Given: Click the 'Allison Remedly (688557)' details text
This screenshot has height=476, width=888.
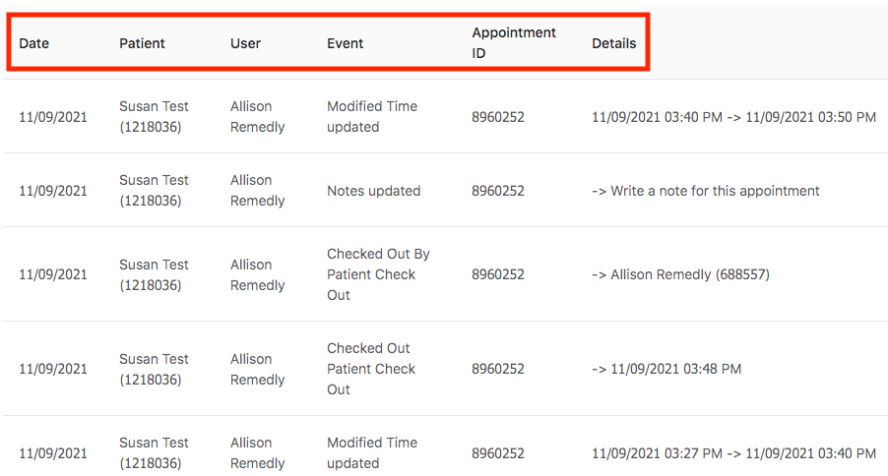Looking at the screenshot, I should tap(680, 274).
